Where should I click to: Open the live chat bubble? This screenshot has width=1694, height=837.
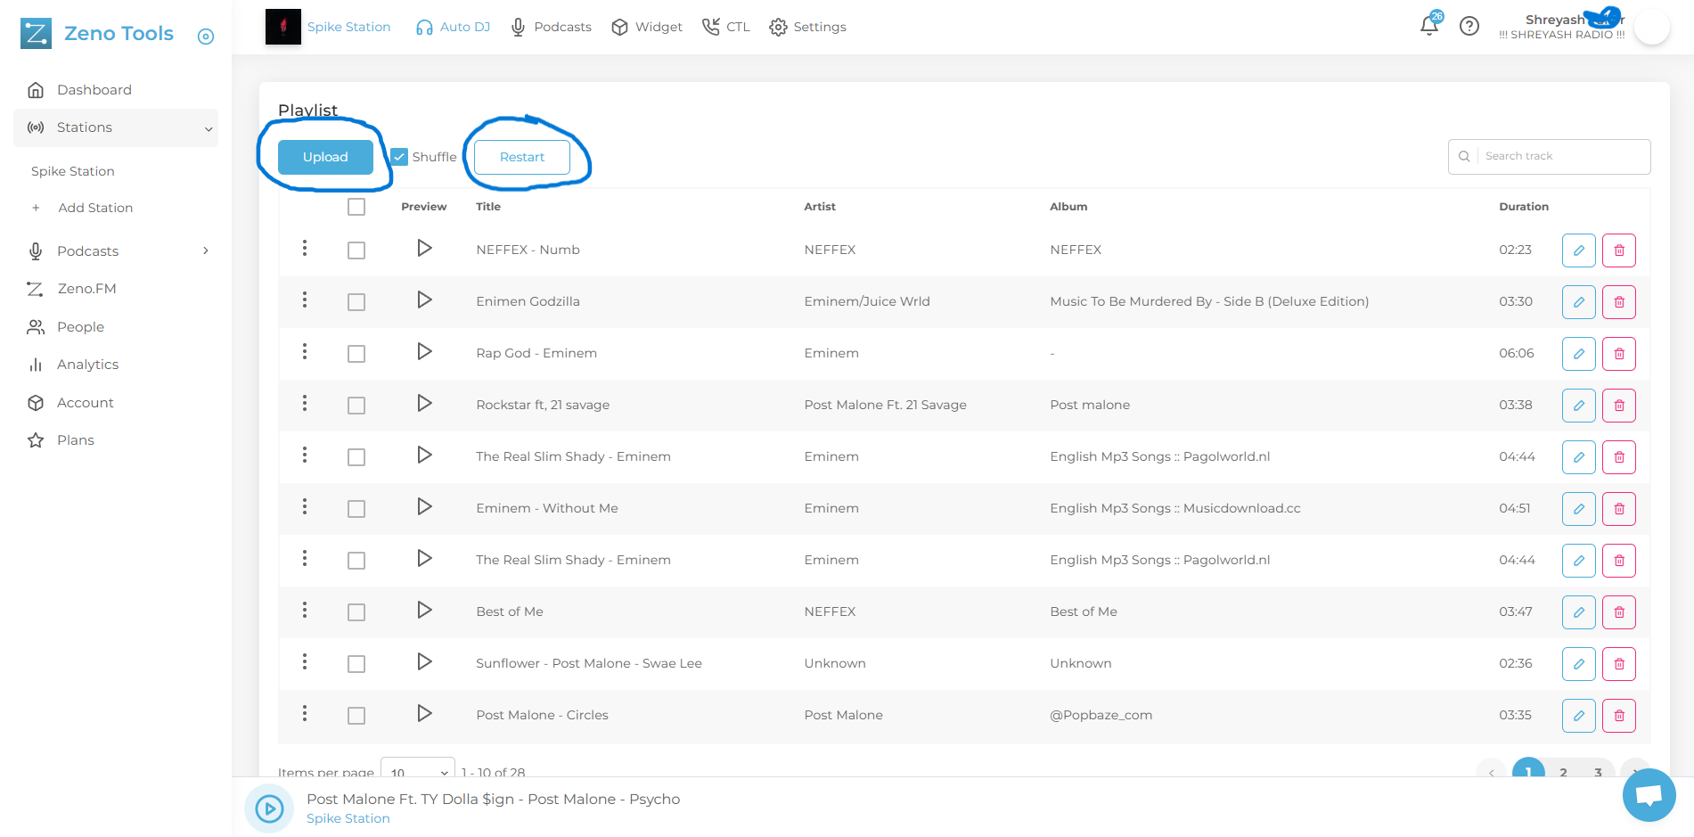coord(1649,795)
